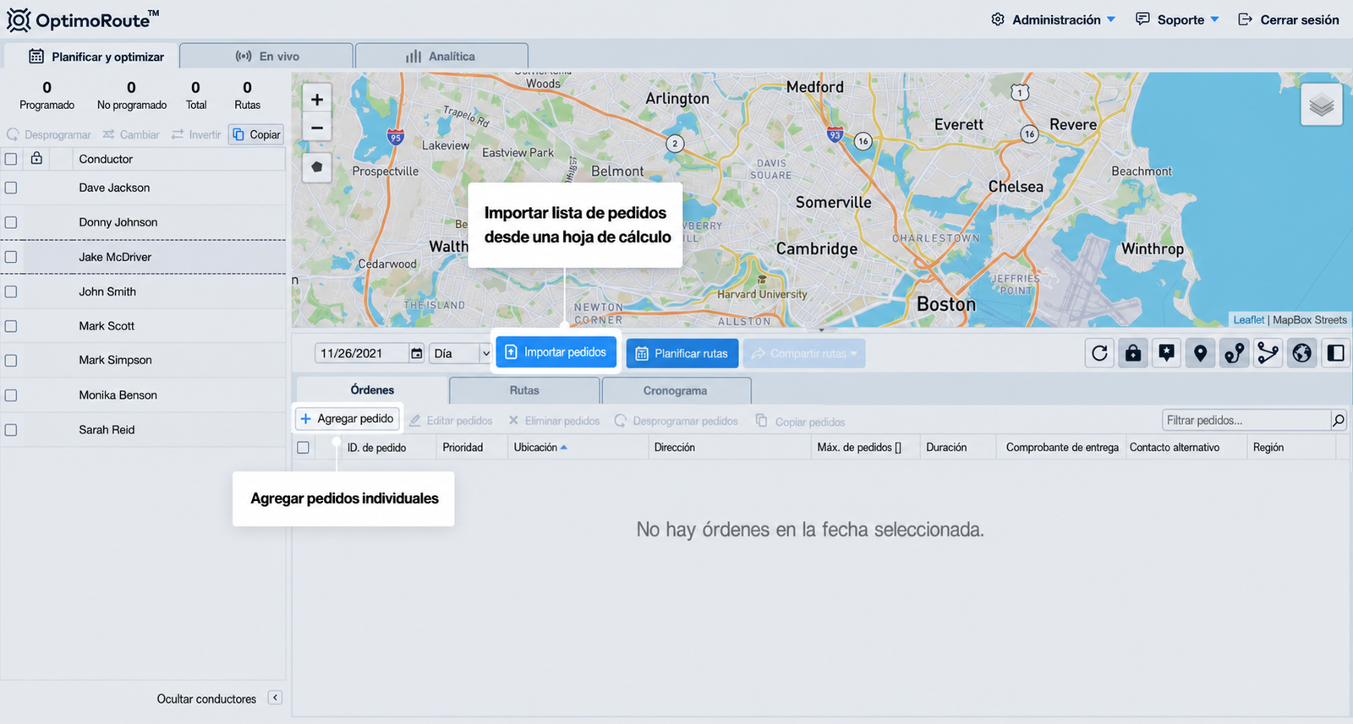This screenshot has height=724, width=1353.
Task: Click the date field showing 11/26/2021
Action: tap(362, 353)
